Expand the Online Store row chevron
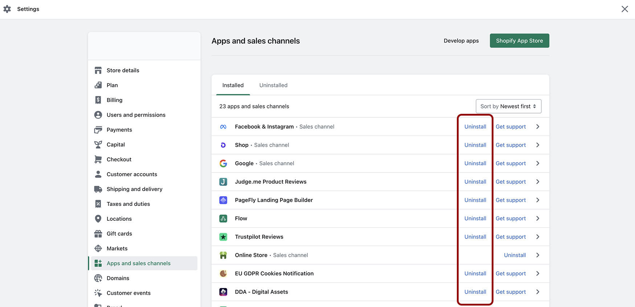This screenshot has height=307, width=635. (538, 255)
